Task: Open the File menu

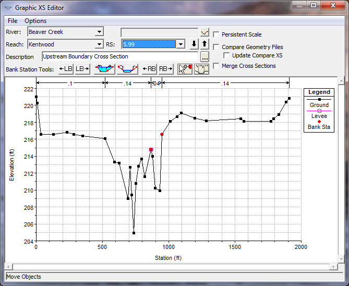Action: [x=13, y=21]
